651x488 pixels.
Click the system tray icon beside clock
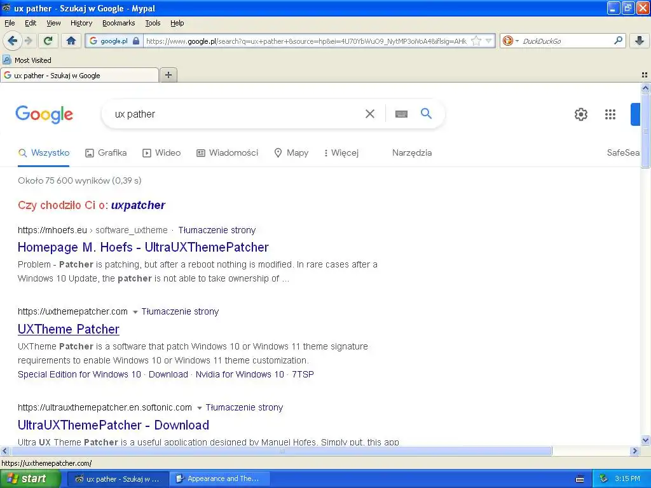coord(603,478)
